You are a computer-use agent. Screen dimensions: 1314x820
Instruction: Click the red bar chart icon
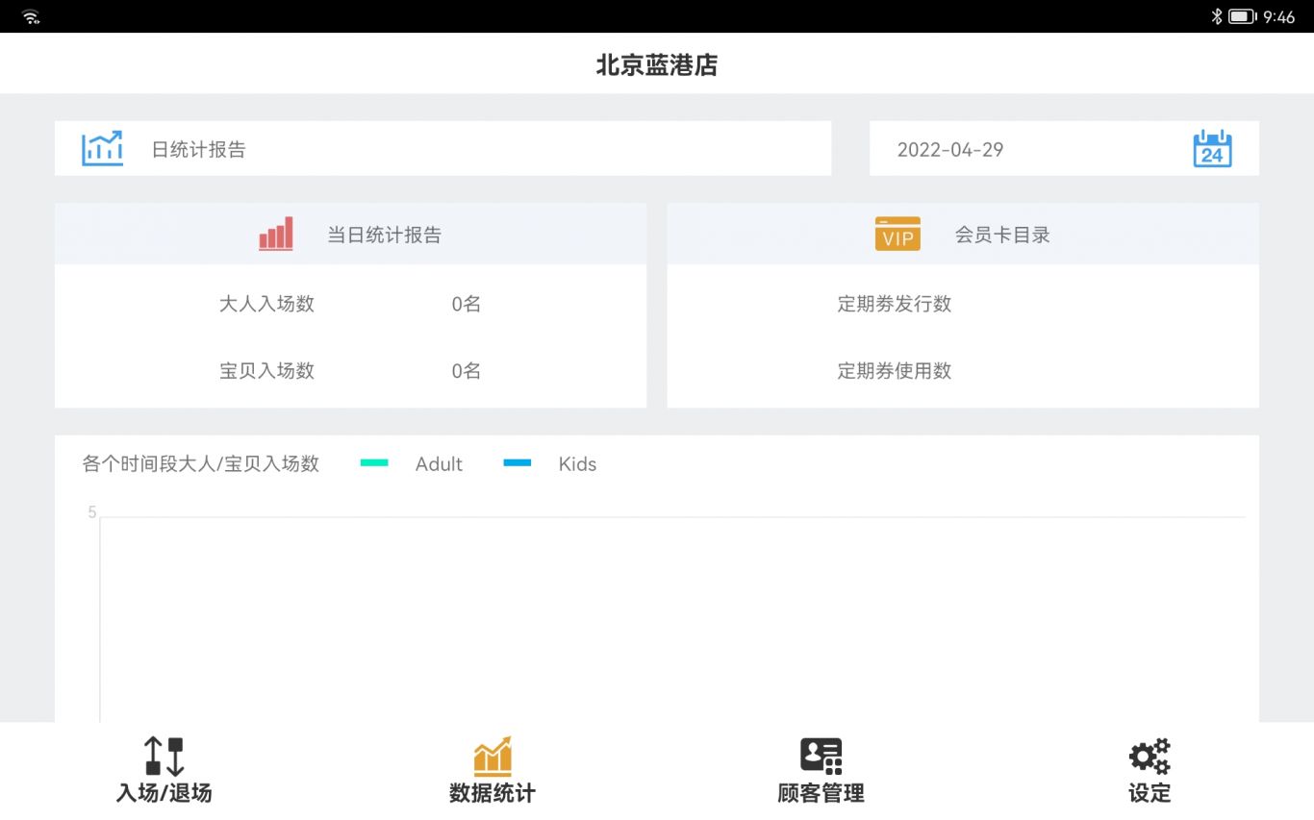[276, 234]
